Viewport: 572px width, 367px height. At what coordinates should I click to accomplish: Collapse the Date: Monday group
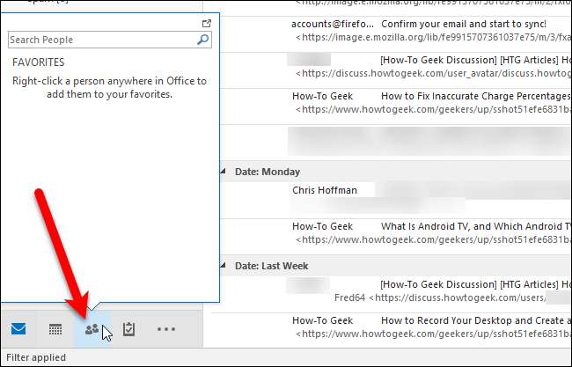click(223, 171)
